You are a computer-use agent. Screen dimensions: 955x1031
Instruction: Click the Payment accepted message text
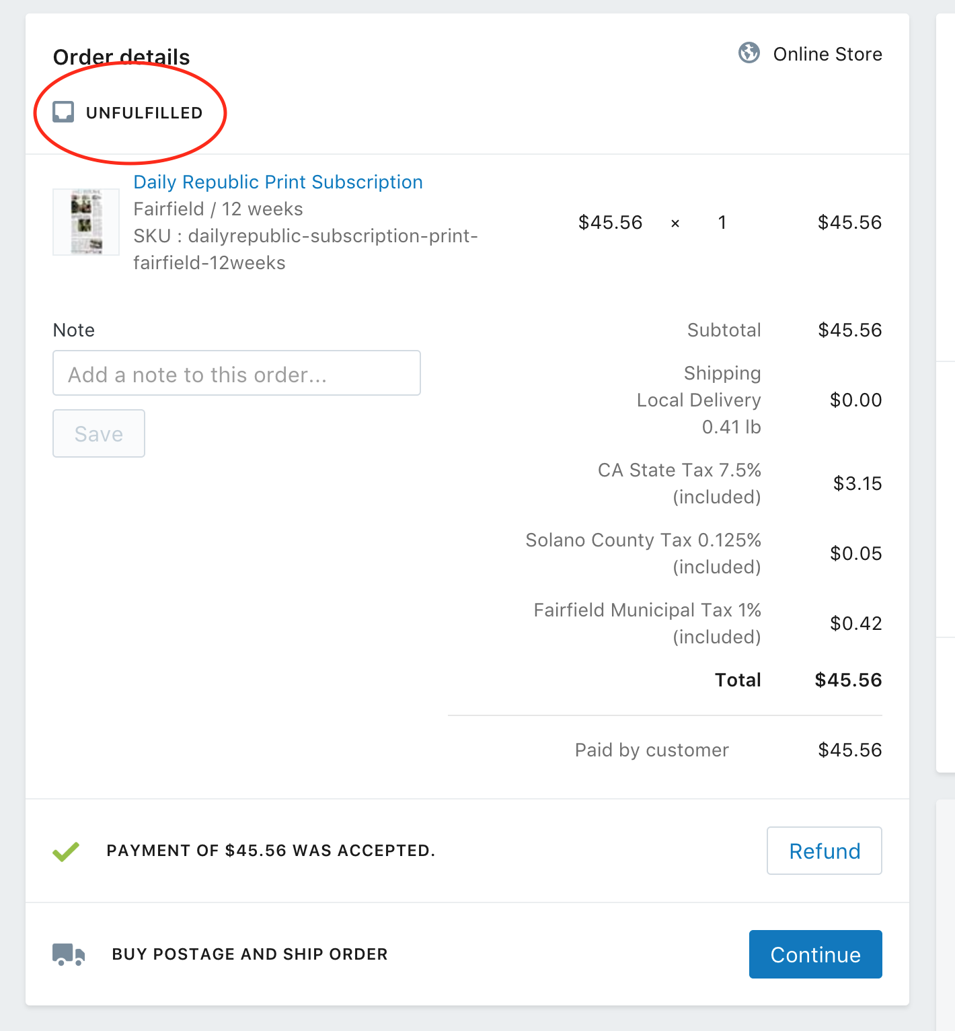pyautogui.click(x=270, y=851)
